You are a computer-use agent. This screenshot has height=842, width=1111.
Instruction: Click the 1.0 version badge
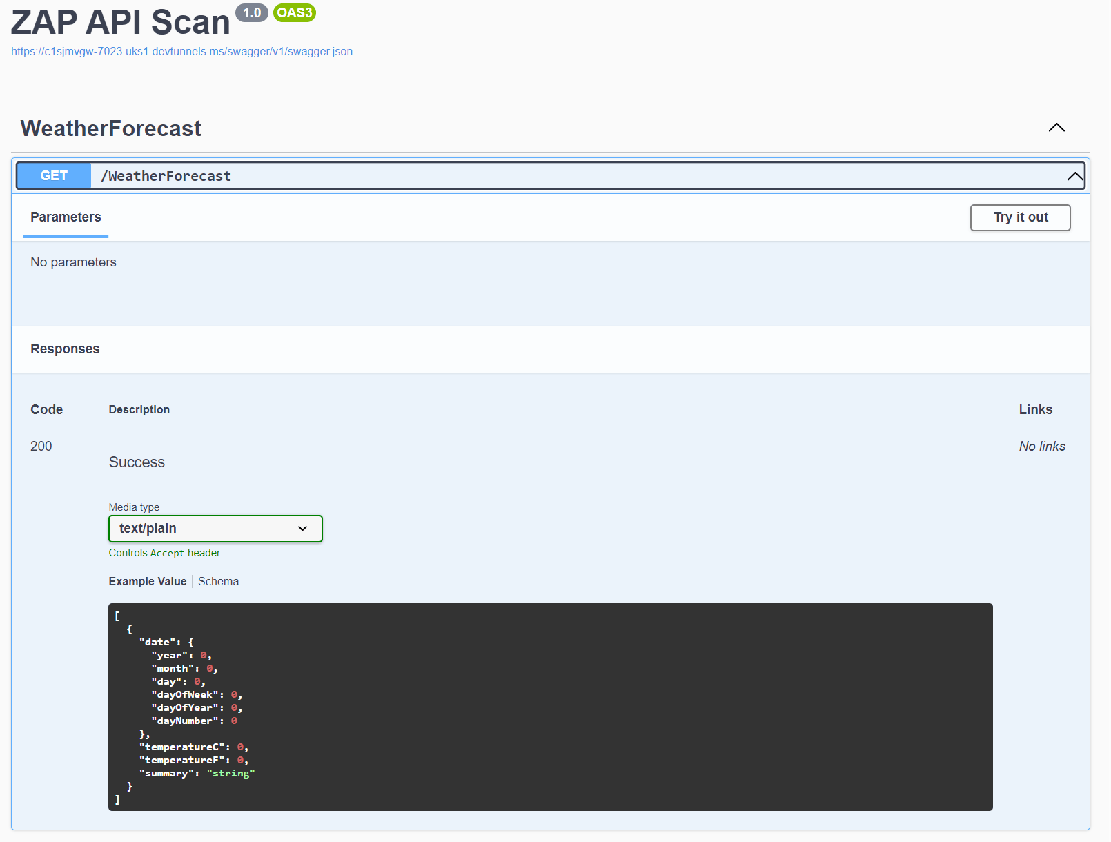point(252,13)
